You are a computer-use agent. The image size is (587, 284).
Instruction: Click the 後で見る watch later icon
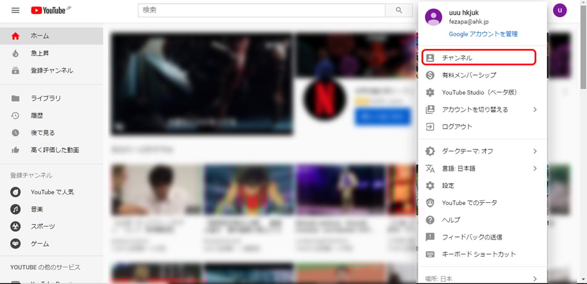click(15, 132)
